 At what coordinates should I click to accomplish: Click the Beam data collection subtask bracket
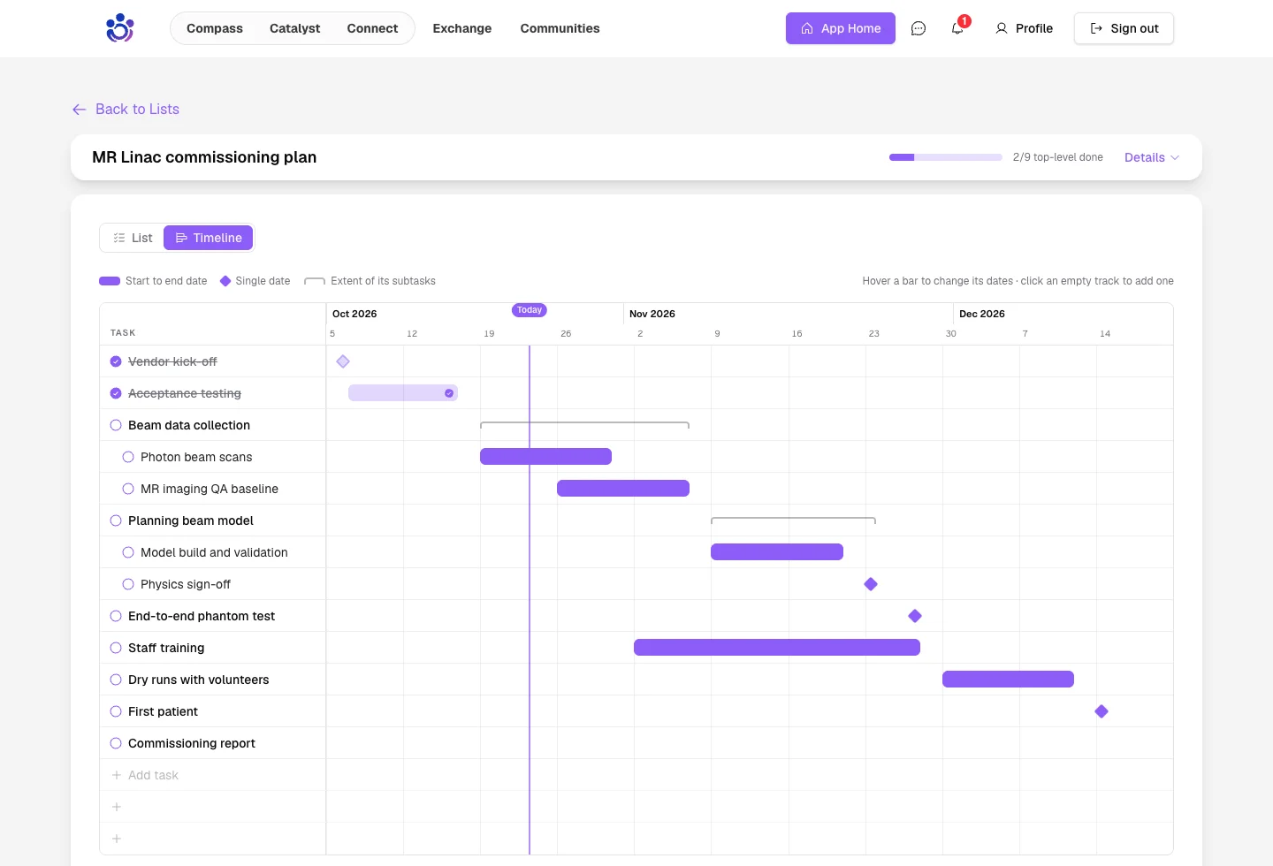click(584, 425)
